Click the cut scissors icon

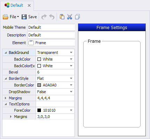[70, 17]
